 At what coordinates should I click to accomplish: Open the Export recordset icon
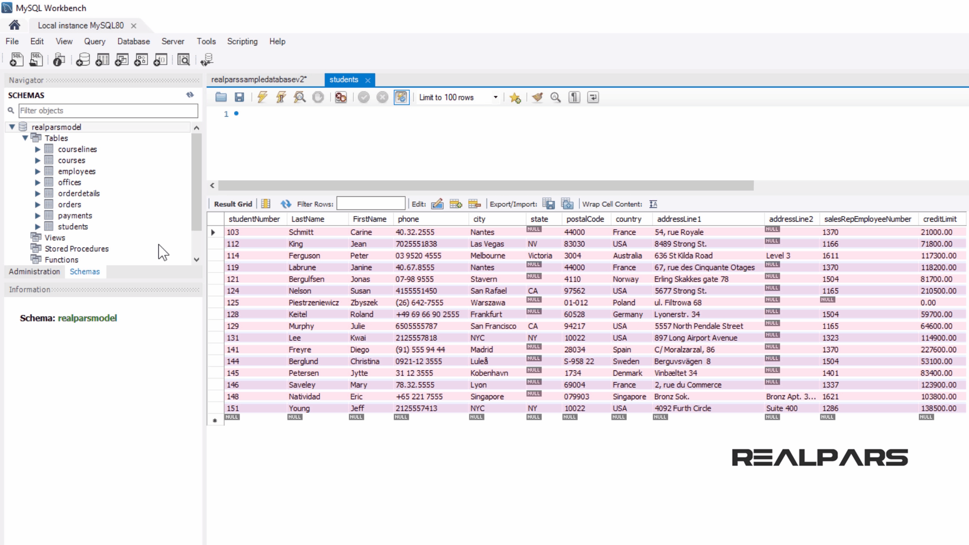pos(549,204)
